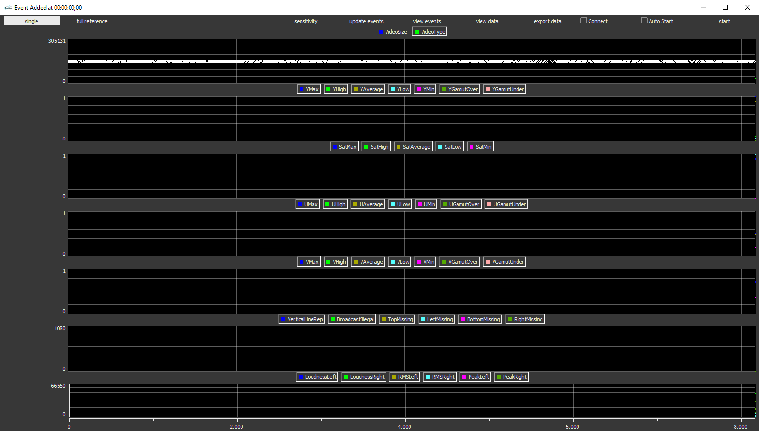Click the VGamutUnder legend entry

[x=505, y=262]
